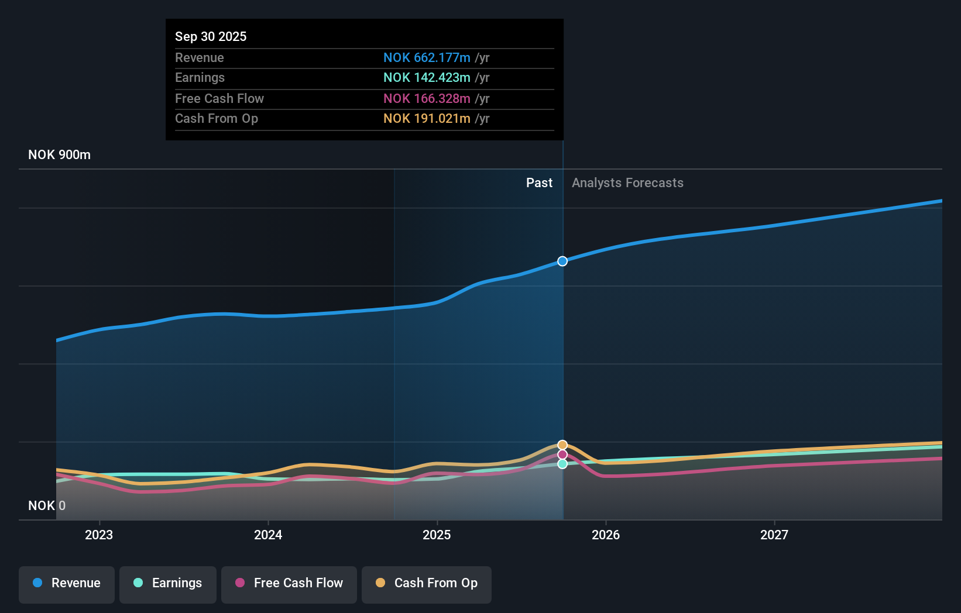The width and height of the screenshot is (961, 613).
Task: Select the blue Revenue marker on the chart
Action: 562,261
